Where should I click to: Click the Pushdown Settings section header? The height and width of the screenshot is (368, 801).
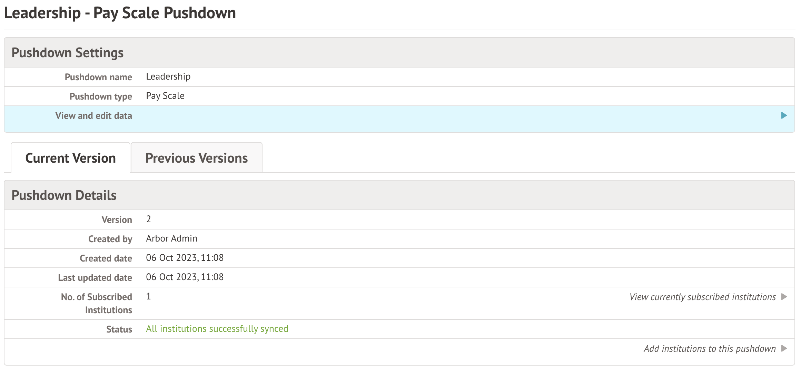(68, 53)
